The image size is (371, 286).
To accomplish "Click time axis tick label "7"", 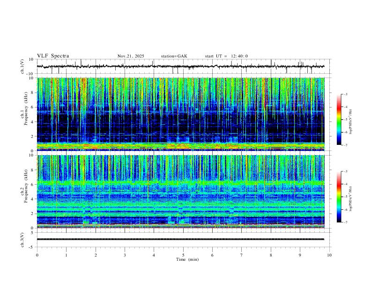I will click(242, 255).
